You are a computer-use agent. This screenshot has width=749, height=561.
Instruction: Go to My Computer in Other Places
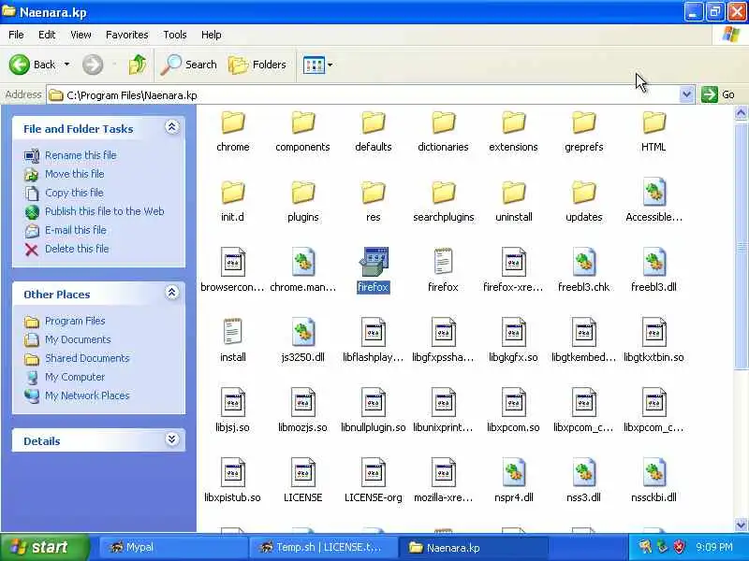[75, 377]
